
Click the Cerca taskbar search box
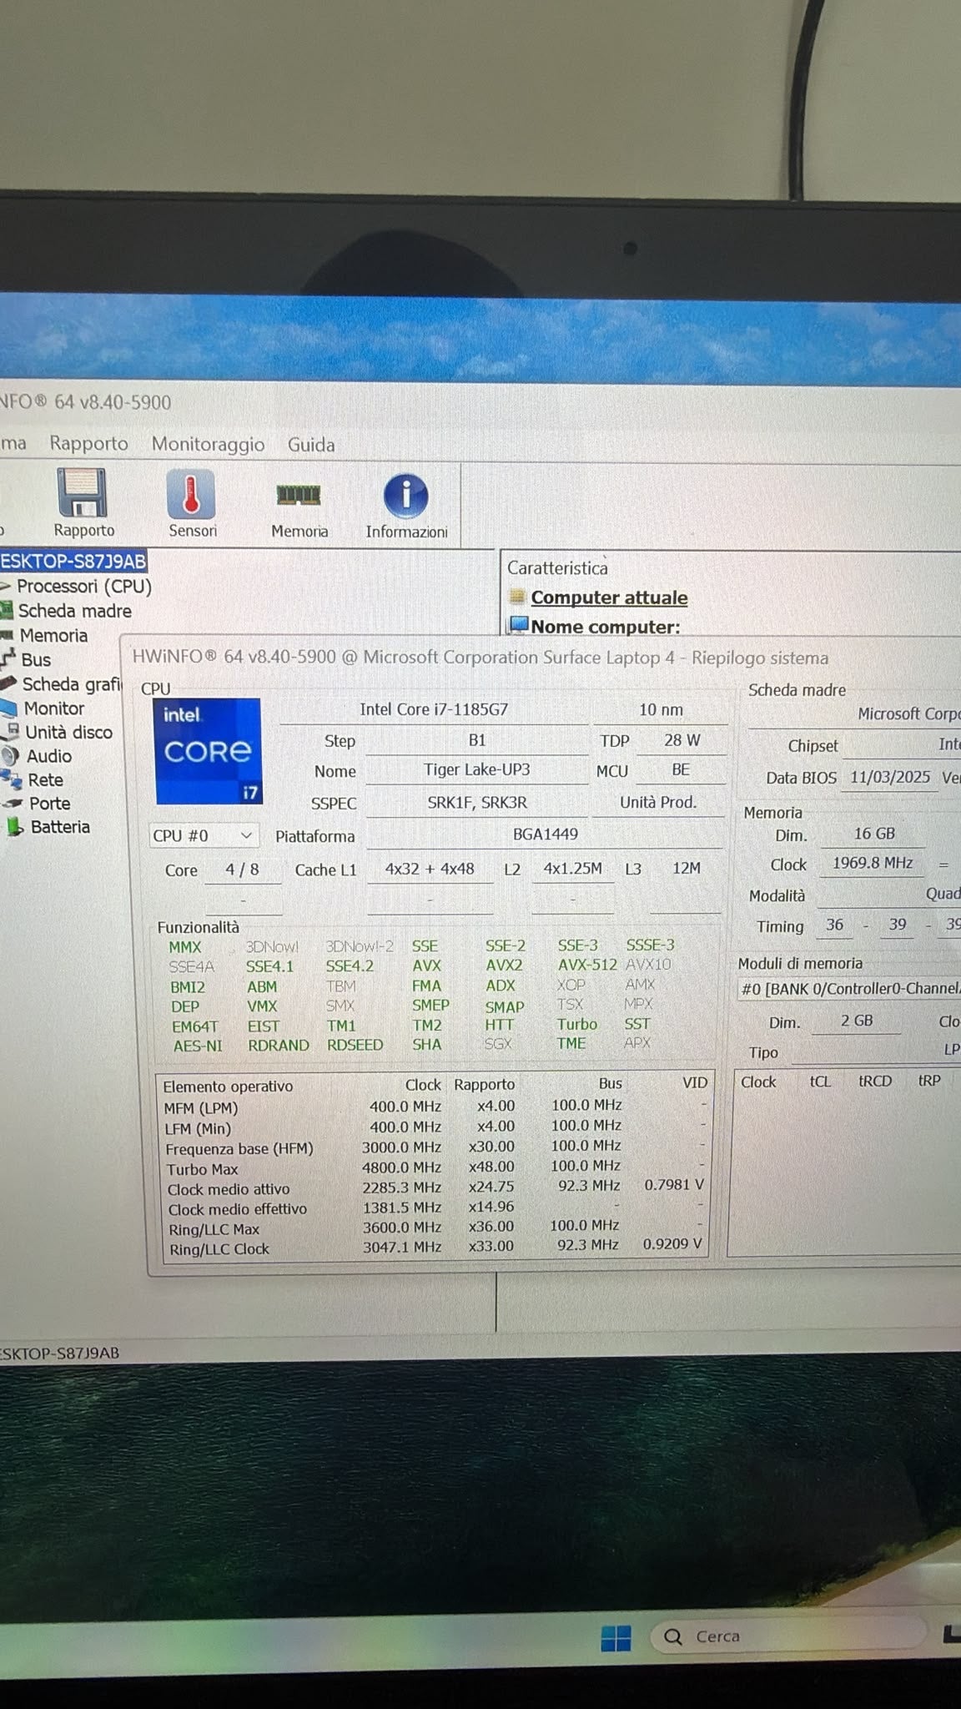[788, 1636]
